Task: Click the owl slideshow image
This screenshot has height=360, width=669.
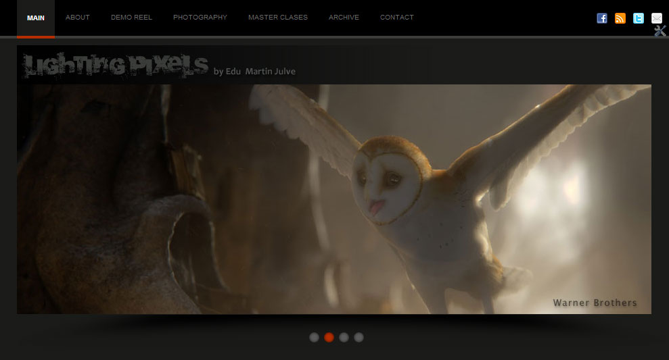Action: (x=334, y=199)
